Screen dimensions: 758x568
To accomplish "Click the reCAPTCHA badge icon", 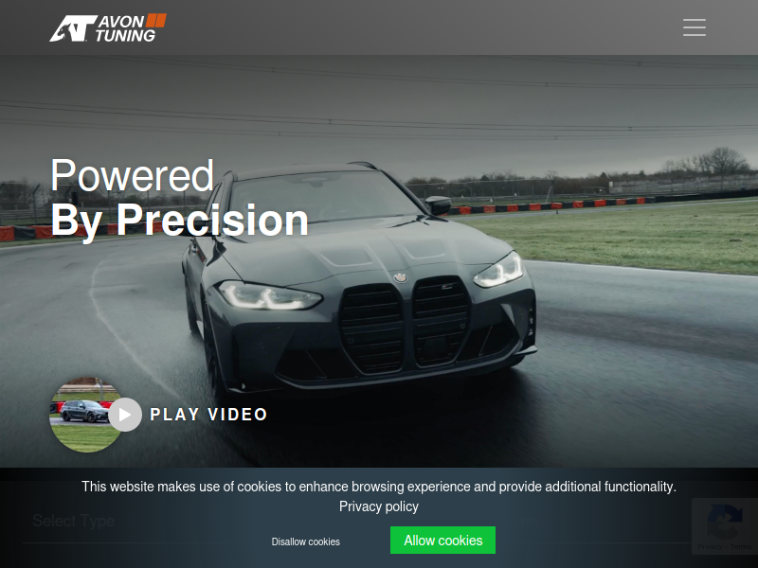I will pos(724,522).
